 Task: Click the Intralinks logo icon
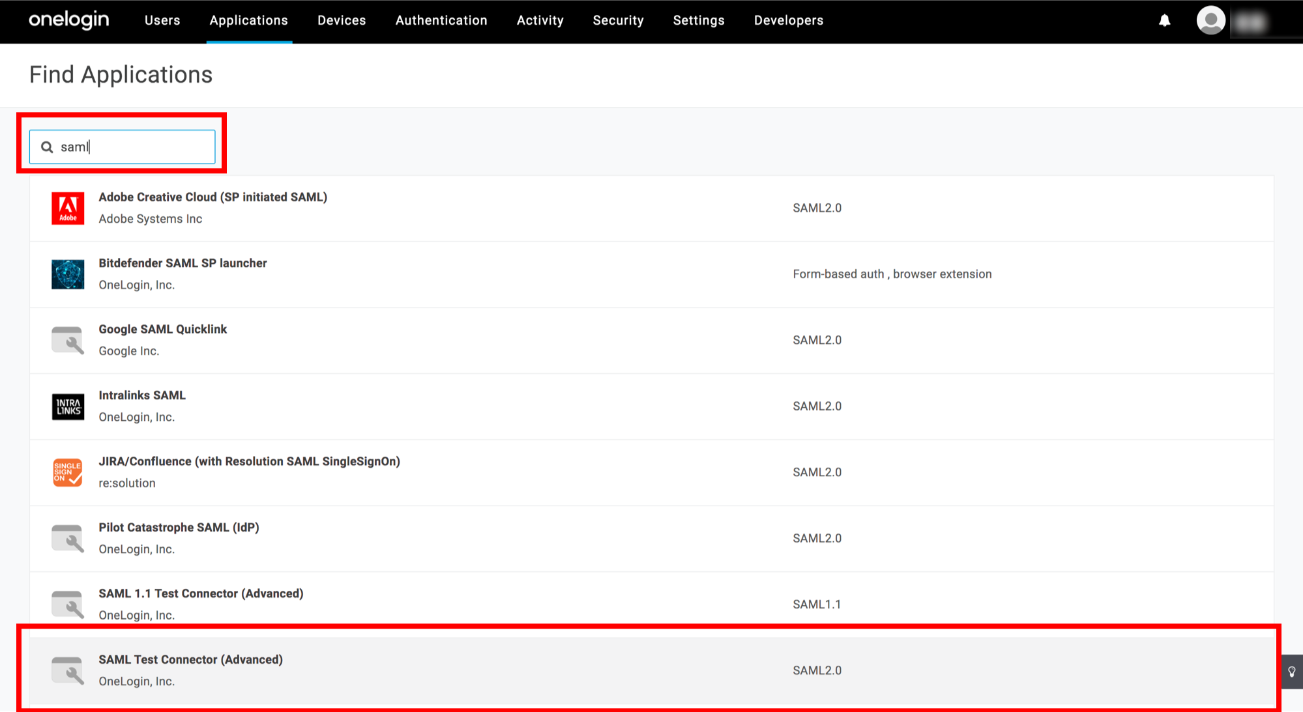click(x=68, y=406)
